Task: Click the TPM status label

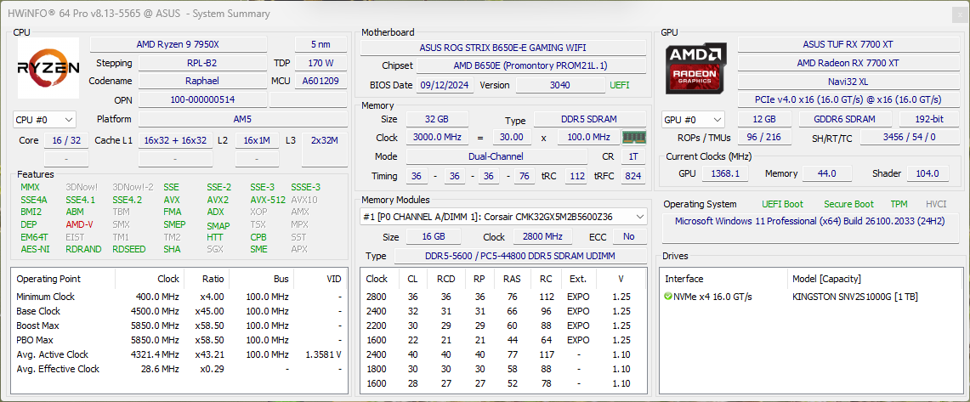Action: [x=899, y=204]
